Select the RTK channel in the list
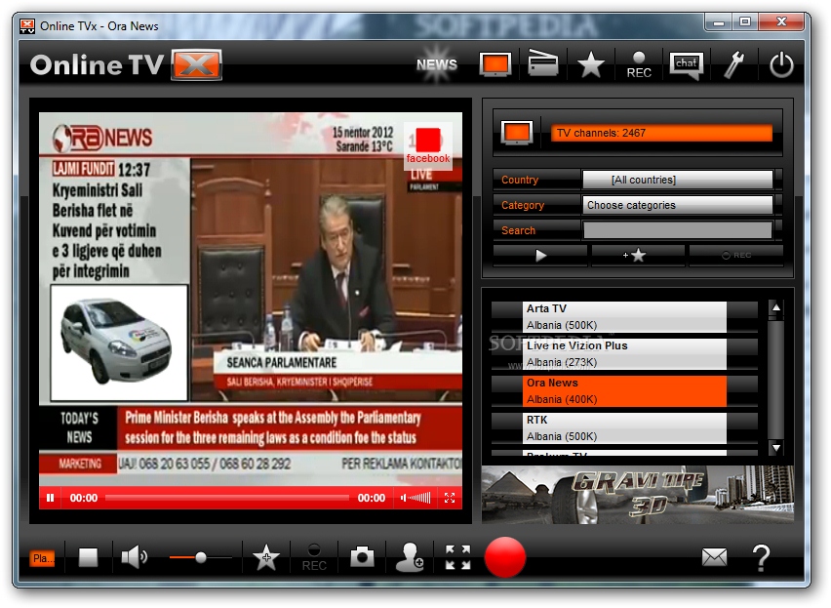The image size is (831, 608). pos(625,427)
